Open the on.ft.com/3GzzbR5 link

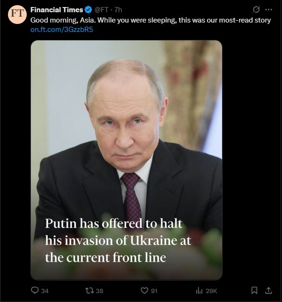coord(62,30)
